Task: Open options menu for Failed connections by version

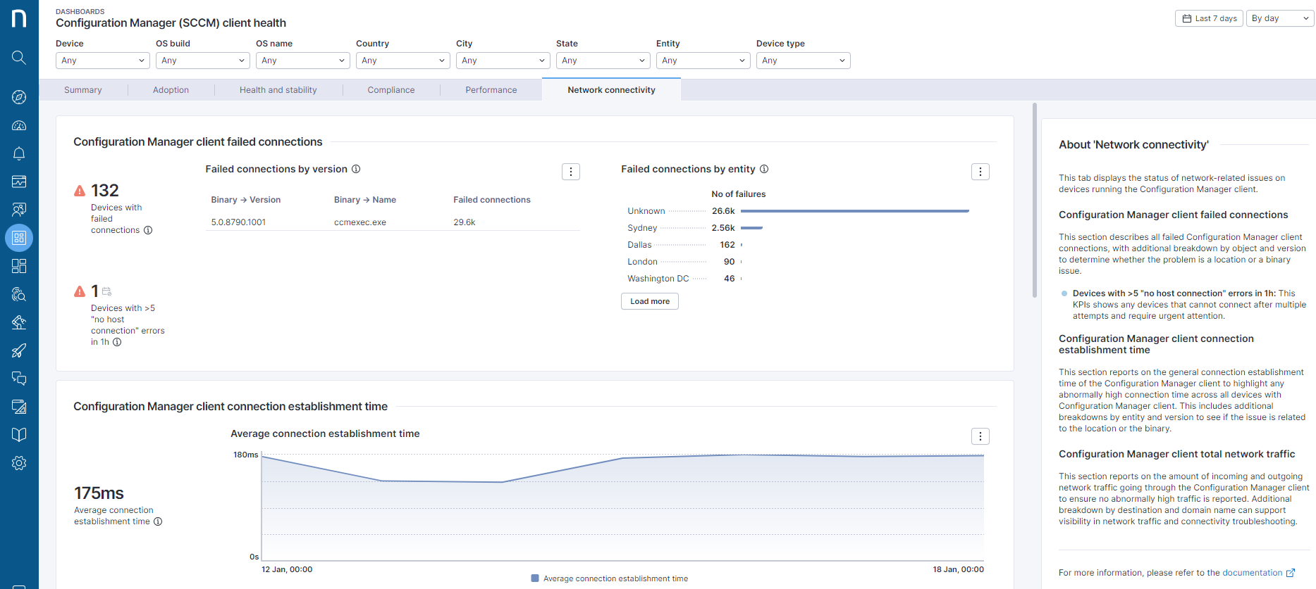Action: (571, 172)
